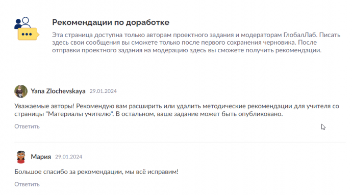The height and width of the screenshot is (195, 352).
Task: Click the date next to Yana Zlochevskaya
Action: (x=103, y=91)
